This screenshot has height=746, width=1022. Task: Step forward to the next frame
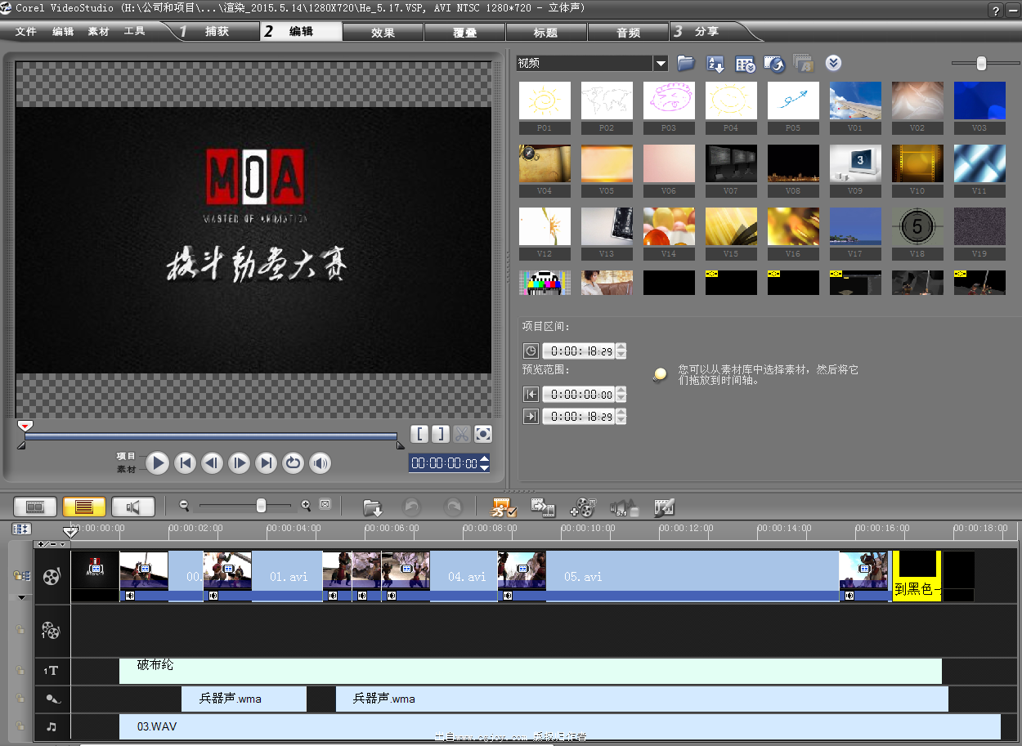tap(240, 463)
